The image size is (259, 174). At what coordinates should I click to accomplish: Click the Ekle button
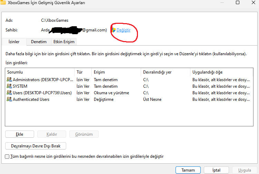tap(20, 134)
